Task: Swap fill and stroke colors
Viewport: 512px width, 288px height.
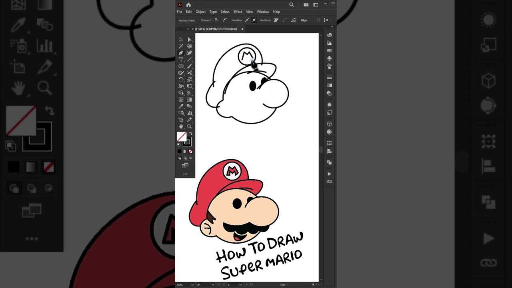Action: (x=190, y=134)
